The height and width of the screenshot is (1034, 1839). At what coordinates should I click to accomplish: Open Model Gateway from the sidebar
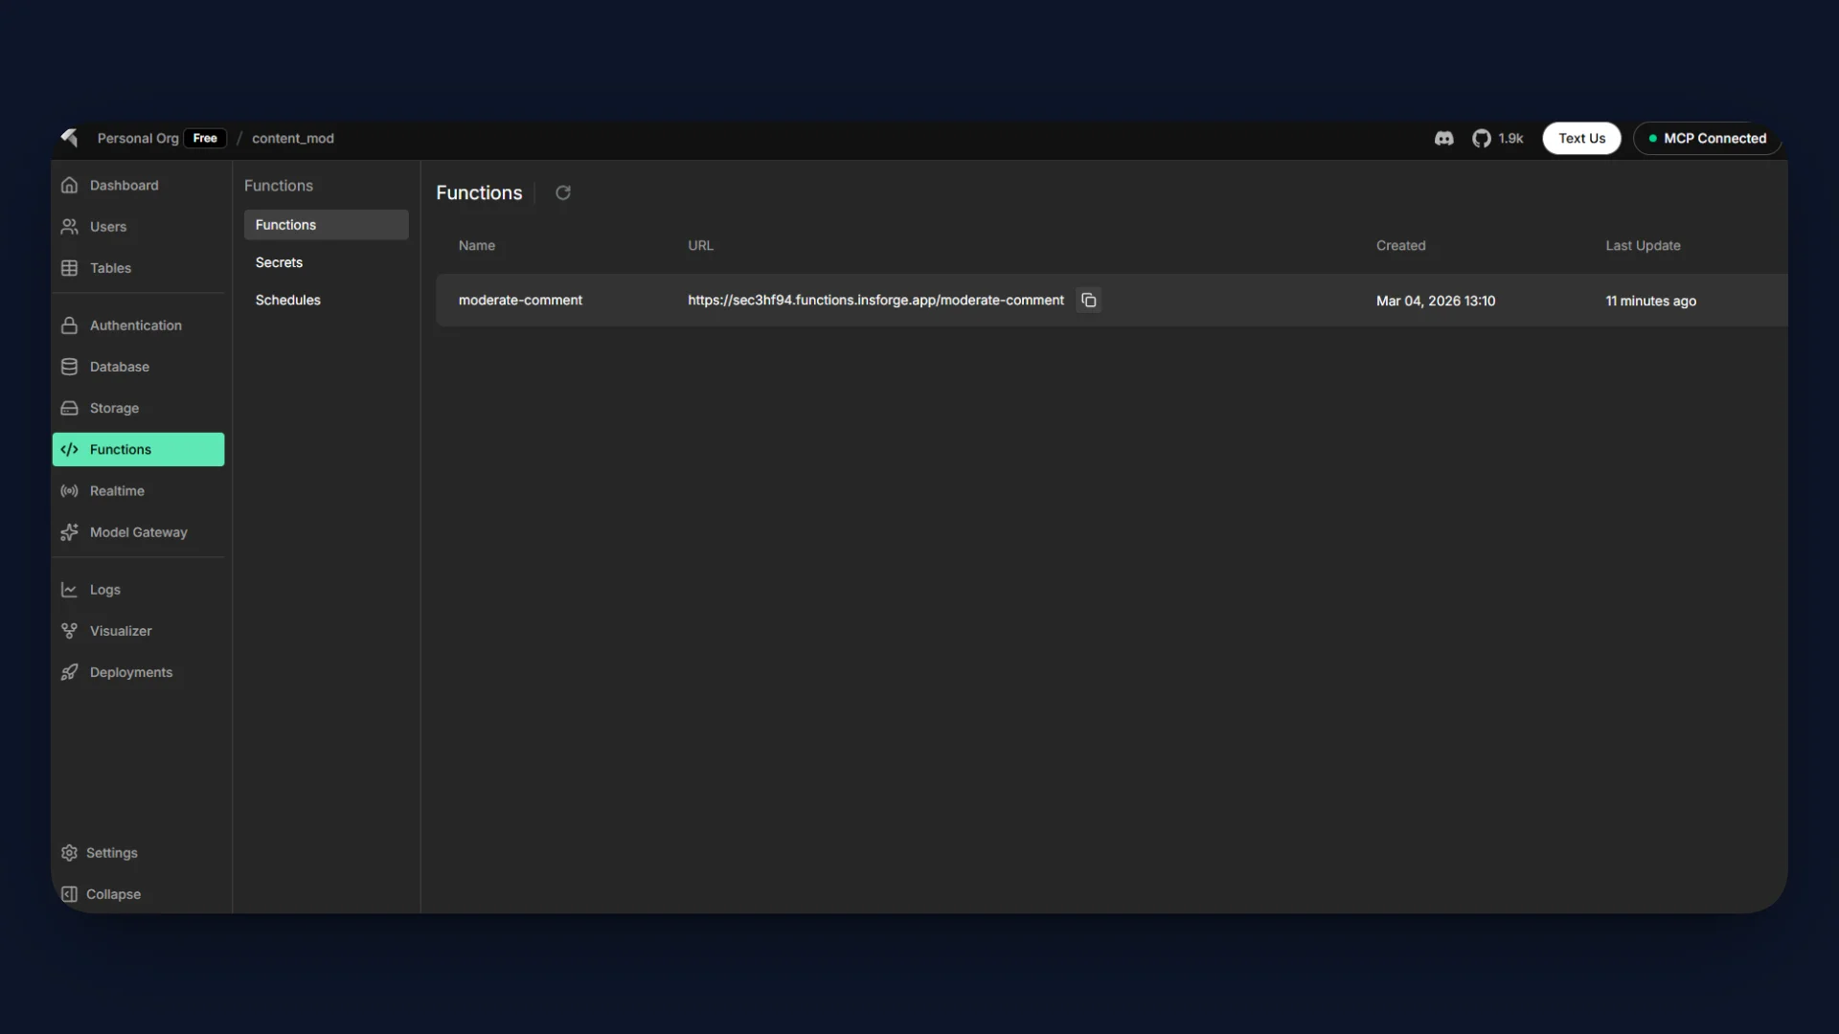tap(138, 532)
